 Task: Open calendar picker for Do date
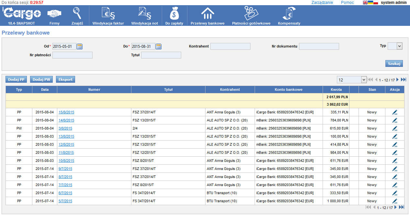(159, 47)
